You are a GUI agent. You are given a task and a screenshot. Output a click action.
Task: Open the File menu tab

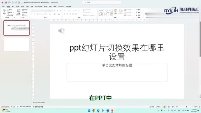pyautogui.click(x=3, y=7)
